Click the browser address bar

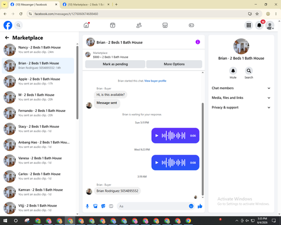(x=139, y=14)
